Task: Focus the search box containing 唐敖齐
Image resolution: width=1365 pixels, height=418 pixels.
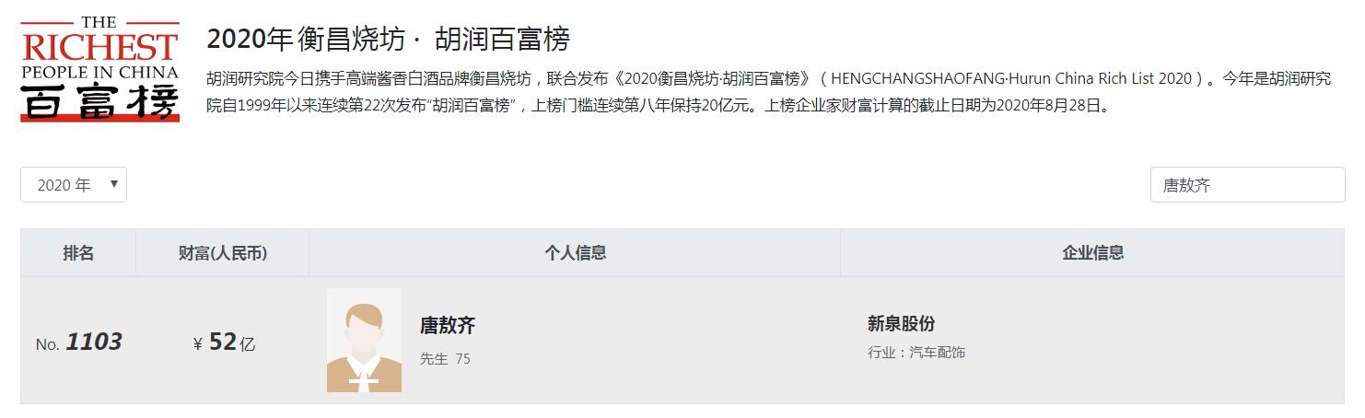Action: tap(1247, 185)
